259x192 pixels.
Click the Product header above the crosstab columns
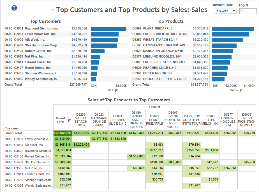155,107
